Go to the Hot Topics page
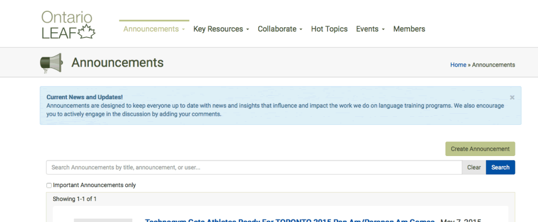 tap(329, 29)
